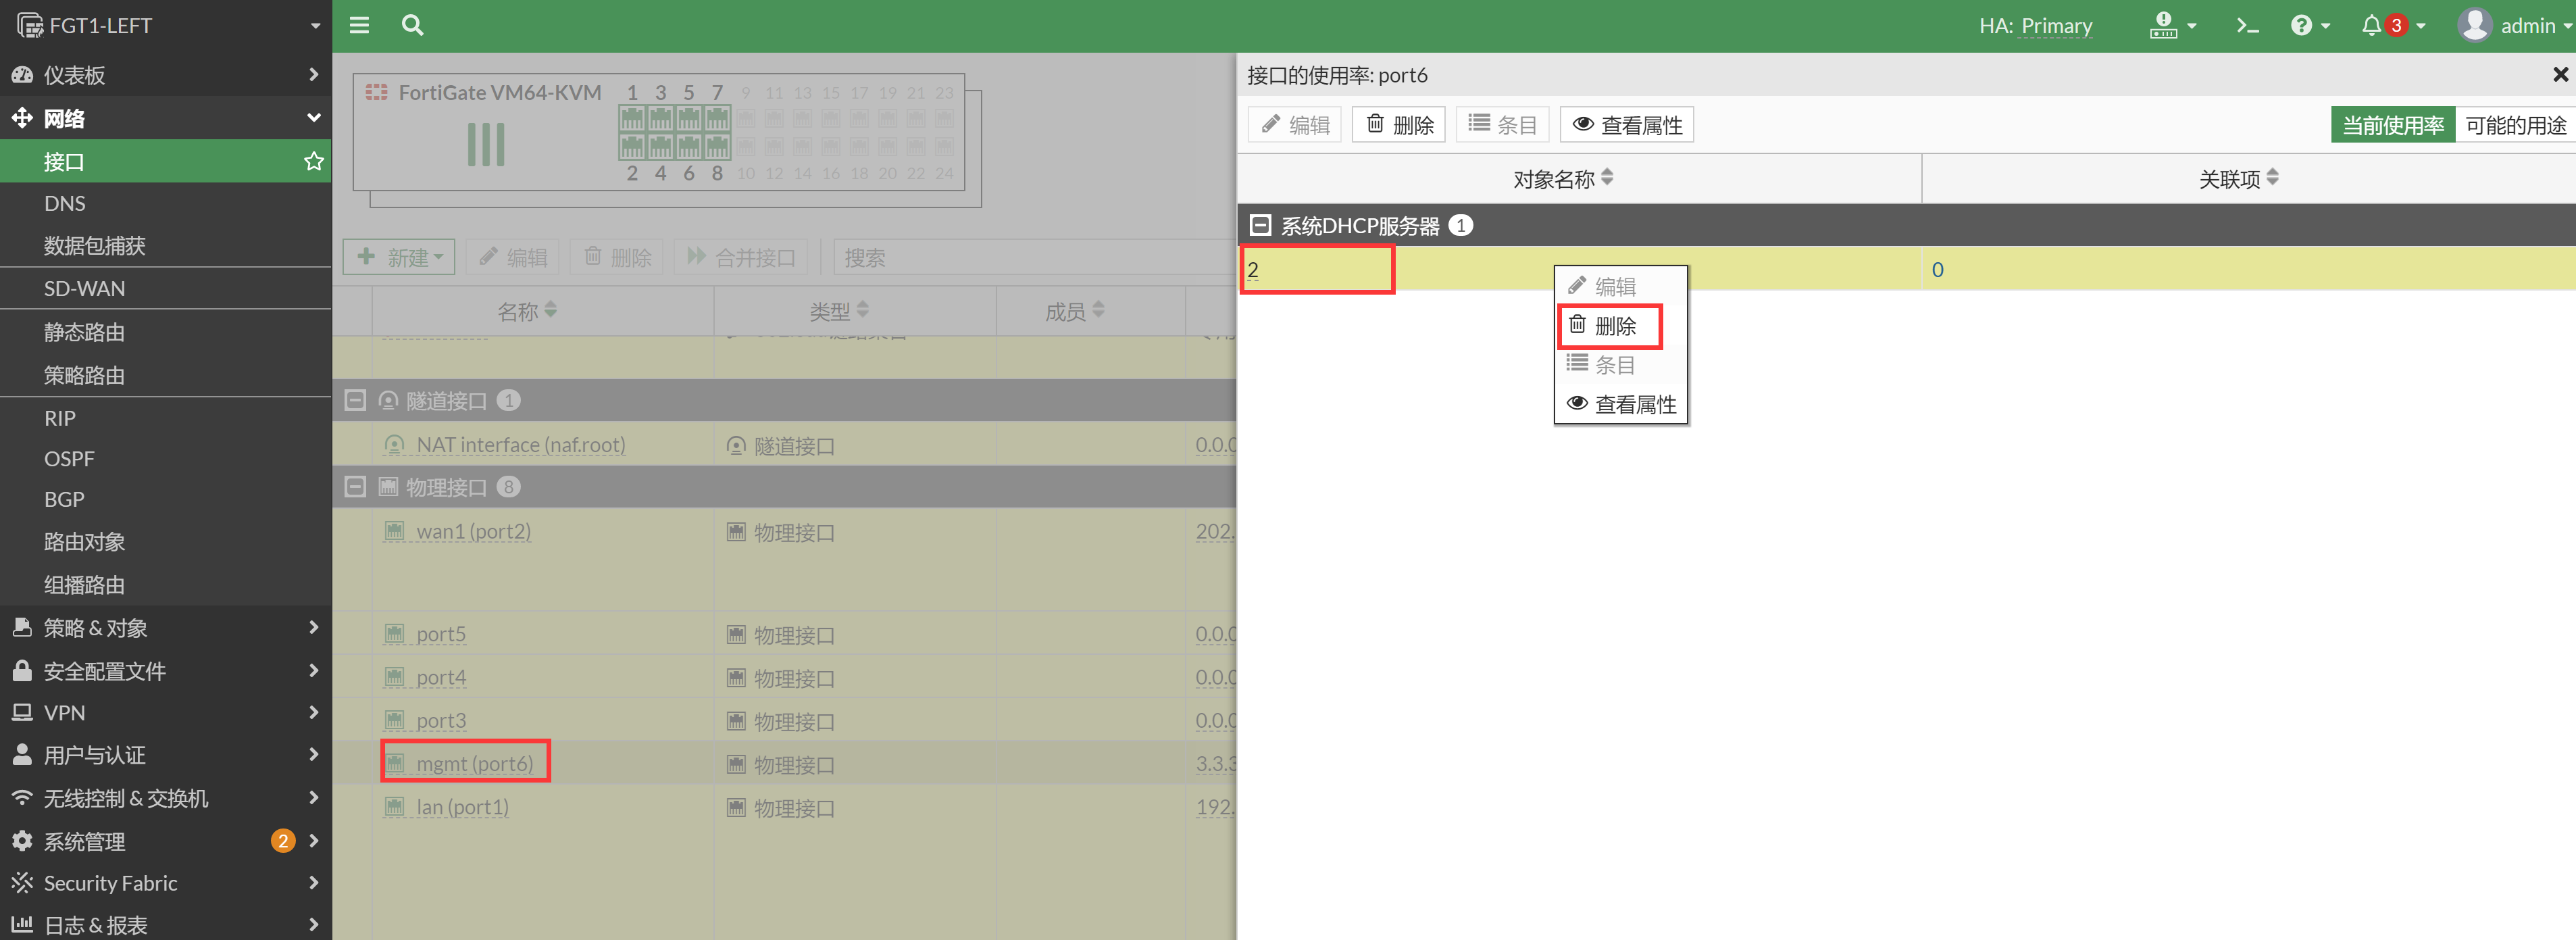Open the CLI console icon
Viewport: 2576px width, 940px height.
click(x=2247, y=25)
